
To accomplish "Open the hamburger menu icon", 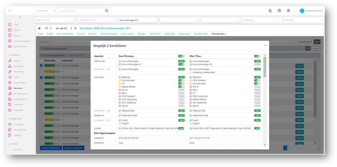I will click(x=10, y=11).
